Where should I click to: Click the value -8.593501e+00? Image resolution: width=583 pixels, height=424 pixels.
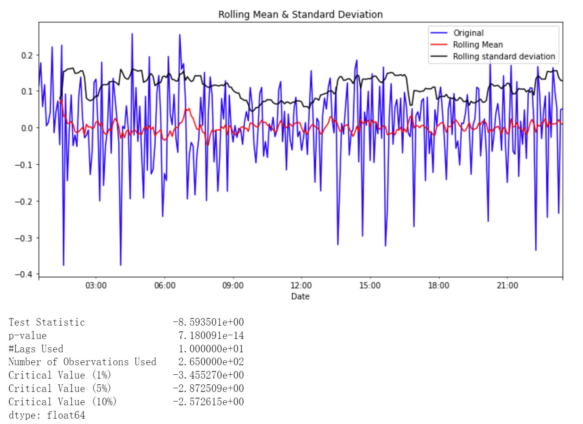(209, 322)
